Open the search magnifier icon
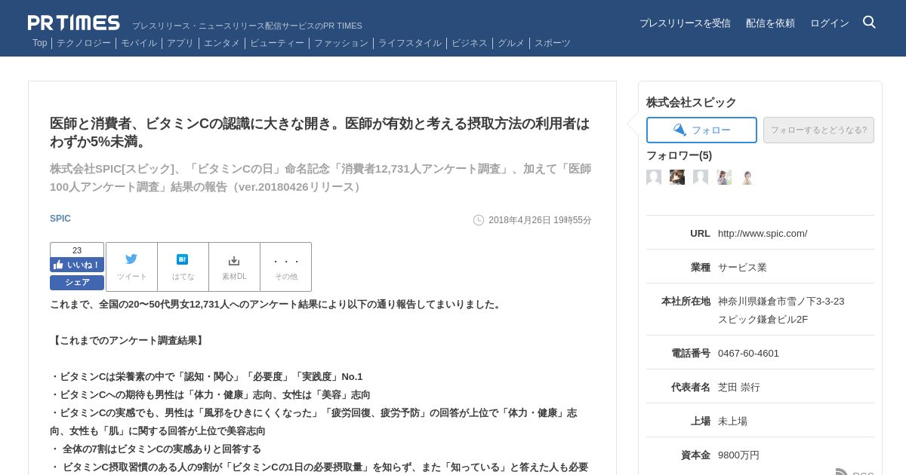 tap(869, 23)
